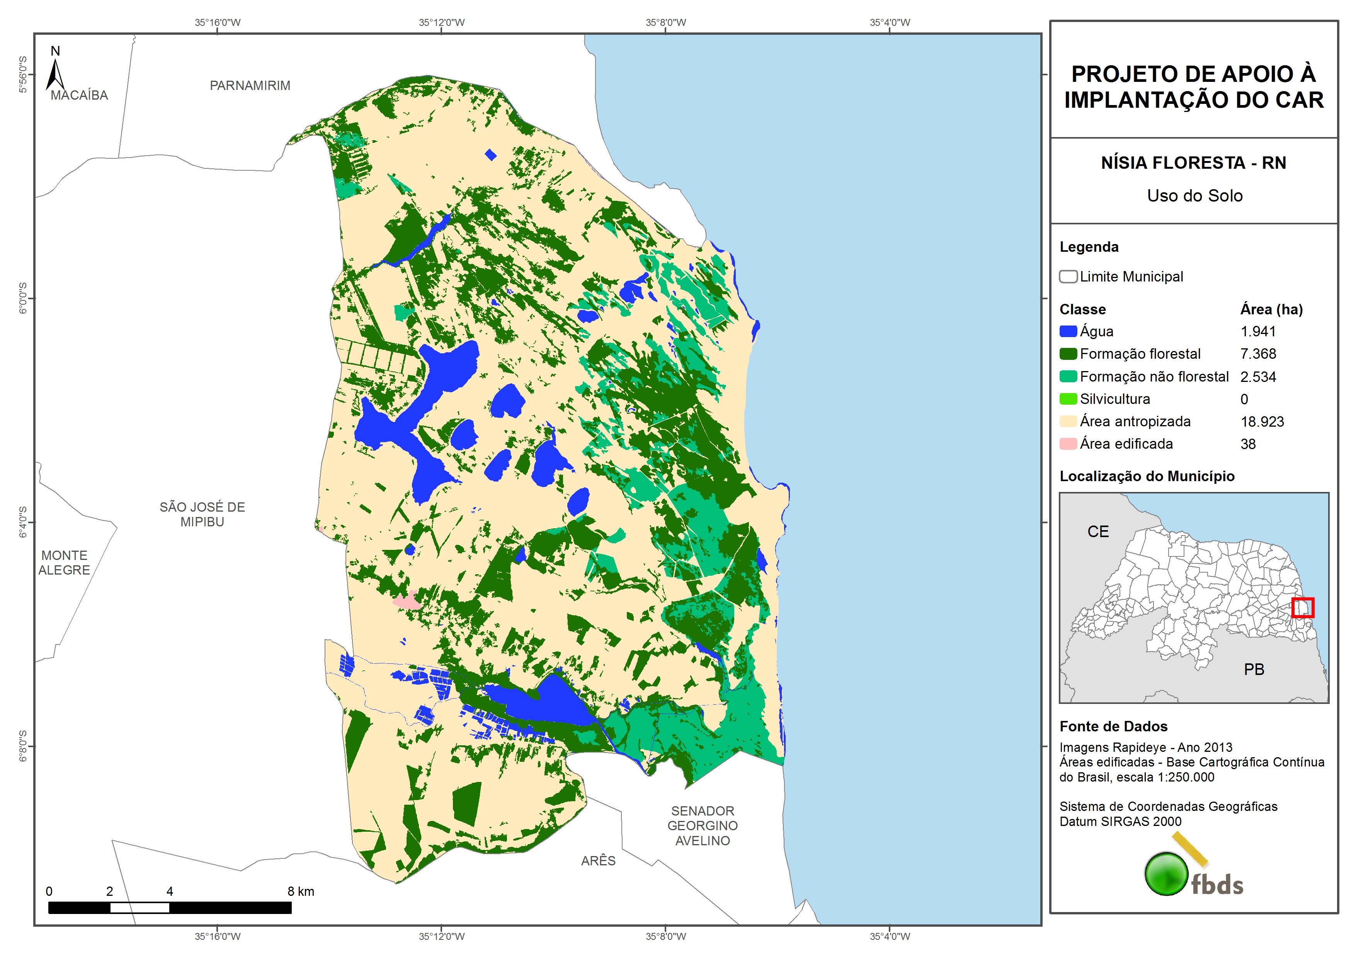Click the Silvicultura bright green swatch
The width and height of the screenshot is (1356, 958).
click(x=1068, y=399)
